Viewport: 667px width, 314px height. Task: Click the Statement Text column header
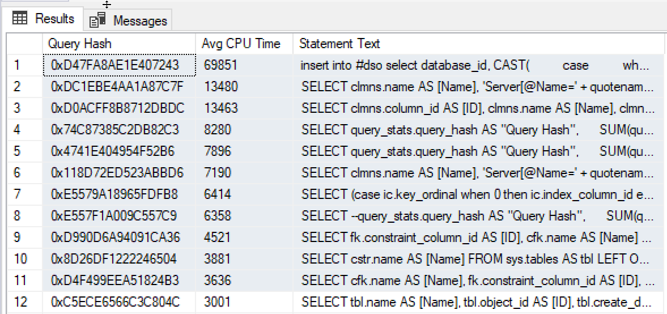click(x=480, y=44)
